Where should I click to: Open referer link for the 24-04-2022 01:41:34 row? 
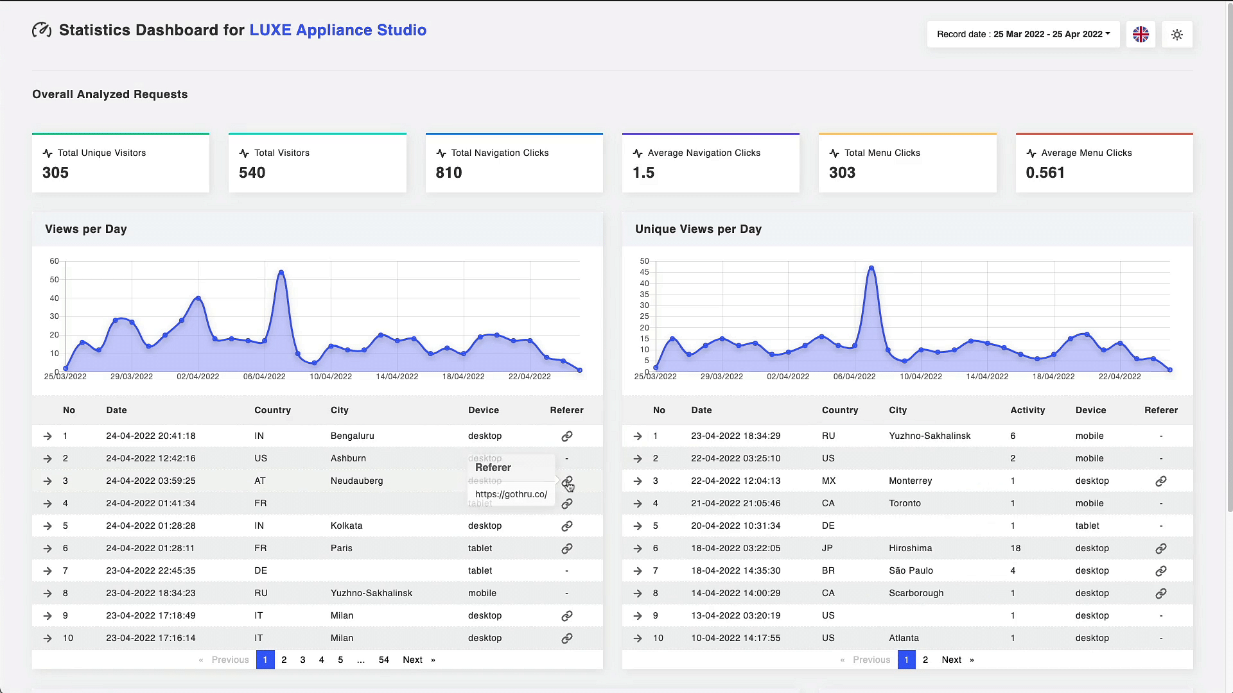tap(566, 504)
